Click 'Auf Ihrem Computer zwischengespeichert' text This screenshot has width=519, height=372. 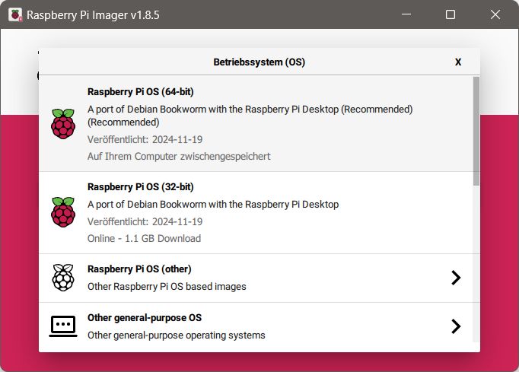pyautogui.click(x=179, y=156)
